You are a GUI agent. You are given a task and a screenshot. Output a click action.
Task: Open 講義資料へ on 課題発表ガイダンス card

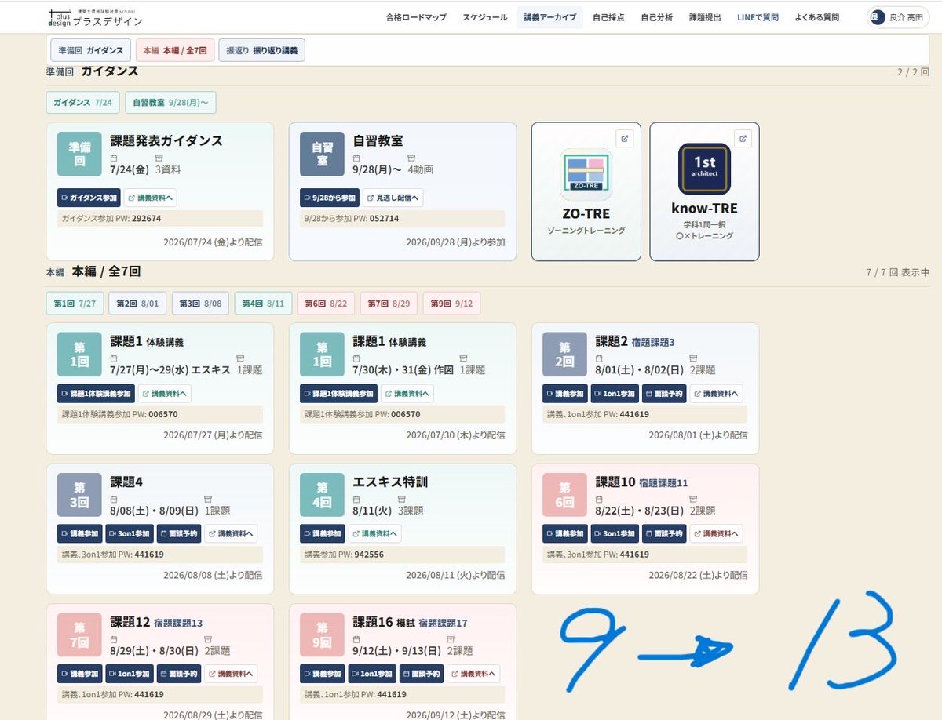pyautogui.click(x=151, y=198)
